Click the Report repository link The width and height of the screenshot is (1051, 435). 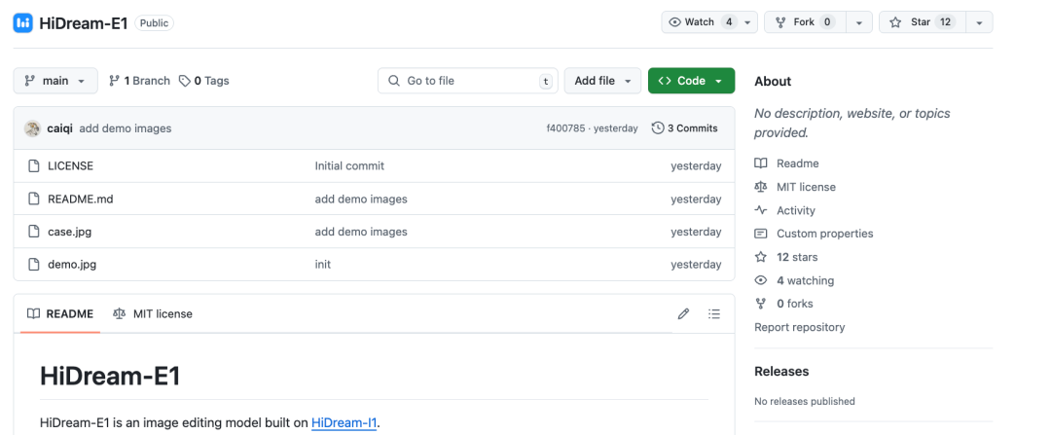[800, 327]
